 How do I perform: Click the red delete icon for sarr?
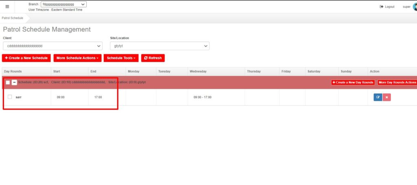coord(386,97)
